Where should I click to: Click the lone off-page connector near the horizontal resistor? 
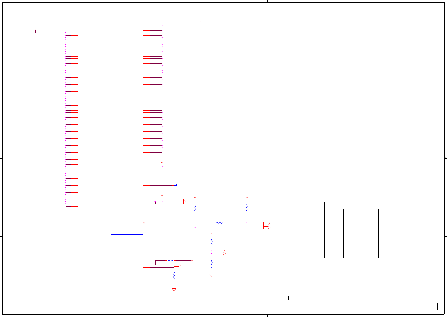click(x=177, y=265)
